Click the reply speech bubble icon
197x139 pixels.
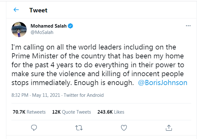point(35,128)
